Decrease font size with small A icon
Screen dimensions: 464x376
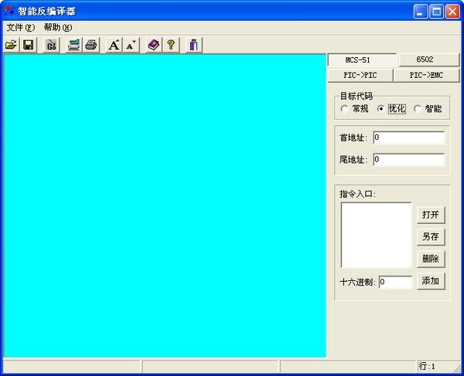coord(131,46)
